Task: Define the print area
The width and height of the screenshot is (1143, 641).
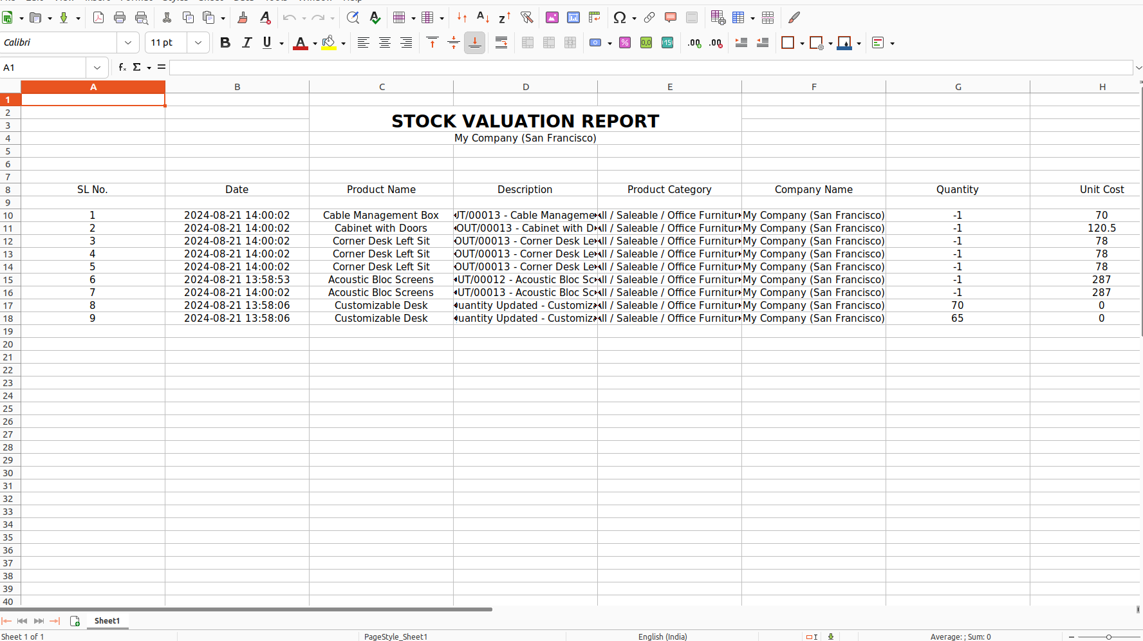Action: click(718, 17)
